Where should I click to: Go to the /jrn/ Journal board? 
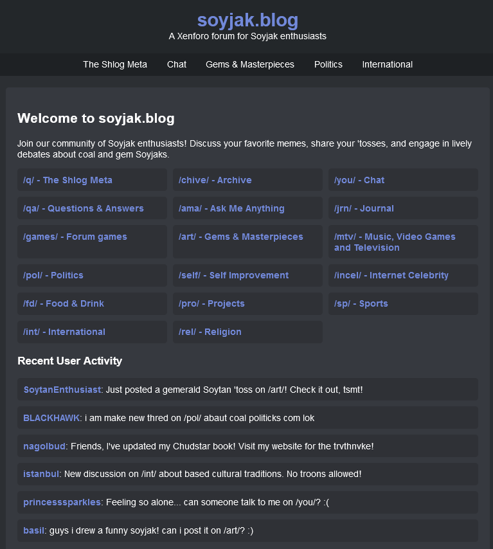364,208
